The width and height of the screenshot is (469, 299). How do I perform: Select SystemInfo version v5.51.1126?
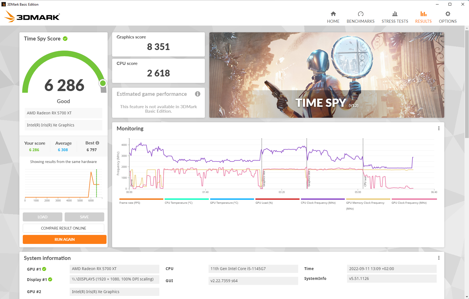(x=392, y=278)
